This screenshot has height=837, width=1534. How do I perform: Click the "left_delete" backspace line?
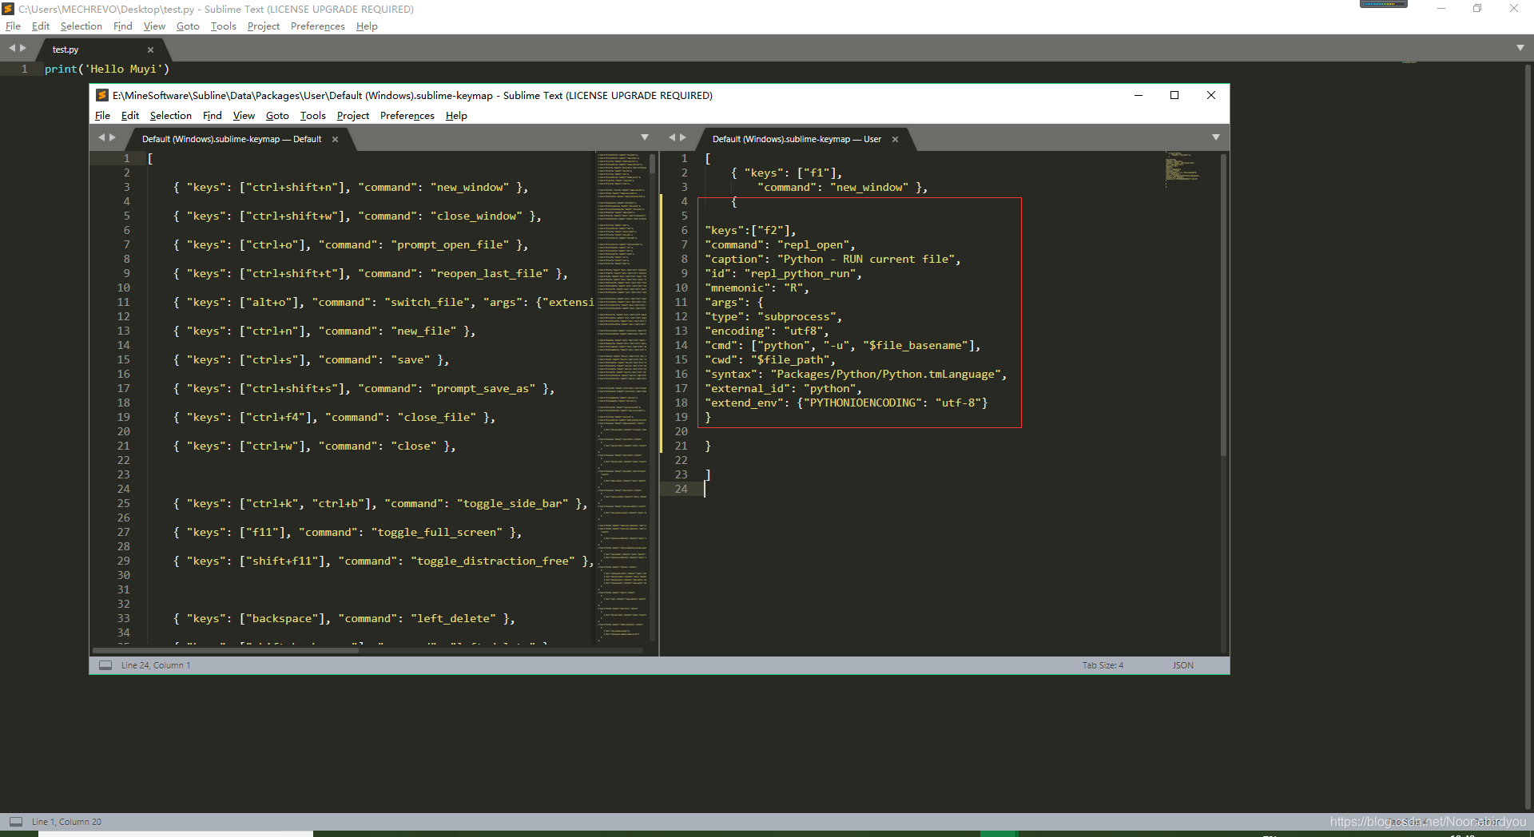pyautogui.click(x=344, y=619)
